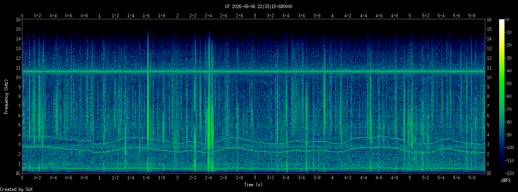This screenshot has height=192, width=518.
Task: Click the DC label on left frequency axis
Action: [x=18, y=173]
